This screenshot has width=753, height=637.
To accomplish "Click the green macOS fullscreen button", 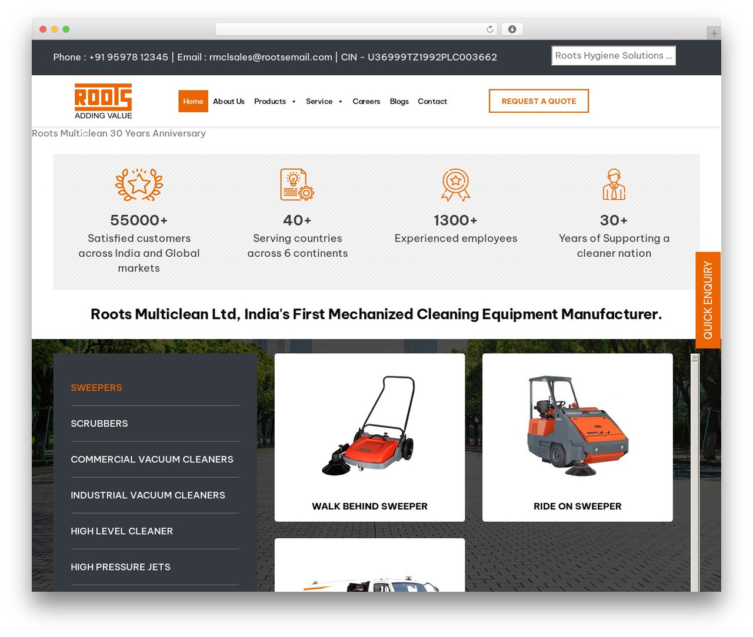I will [x=66, y=29].
